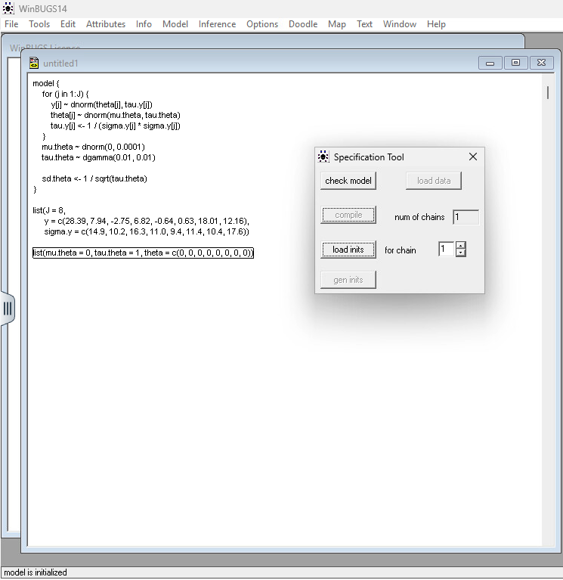Click the untitled1 document icon

point(34,63)
